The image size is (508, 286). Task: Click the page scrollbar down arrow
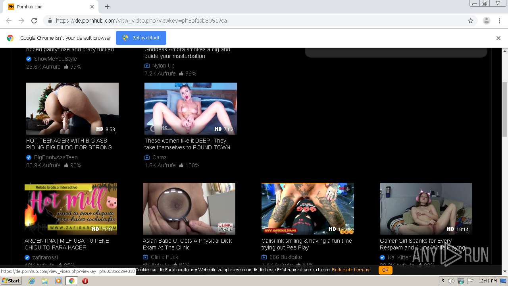(505, 271)
